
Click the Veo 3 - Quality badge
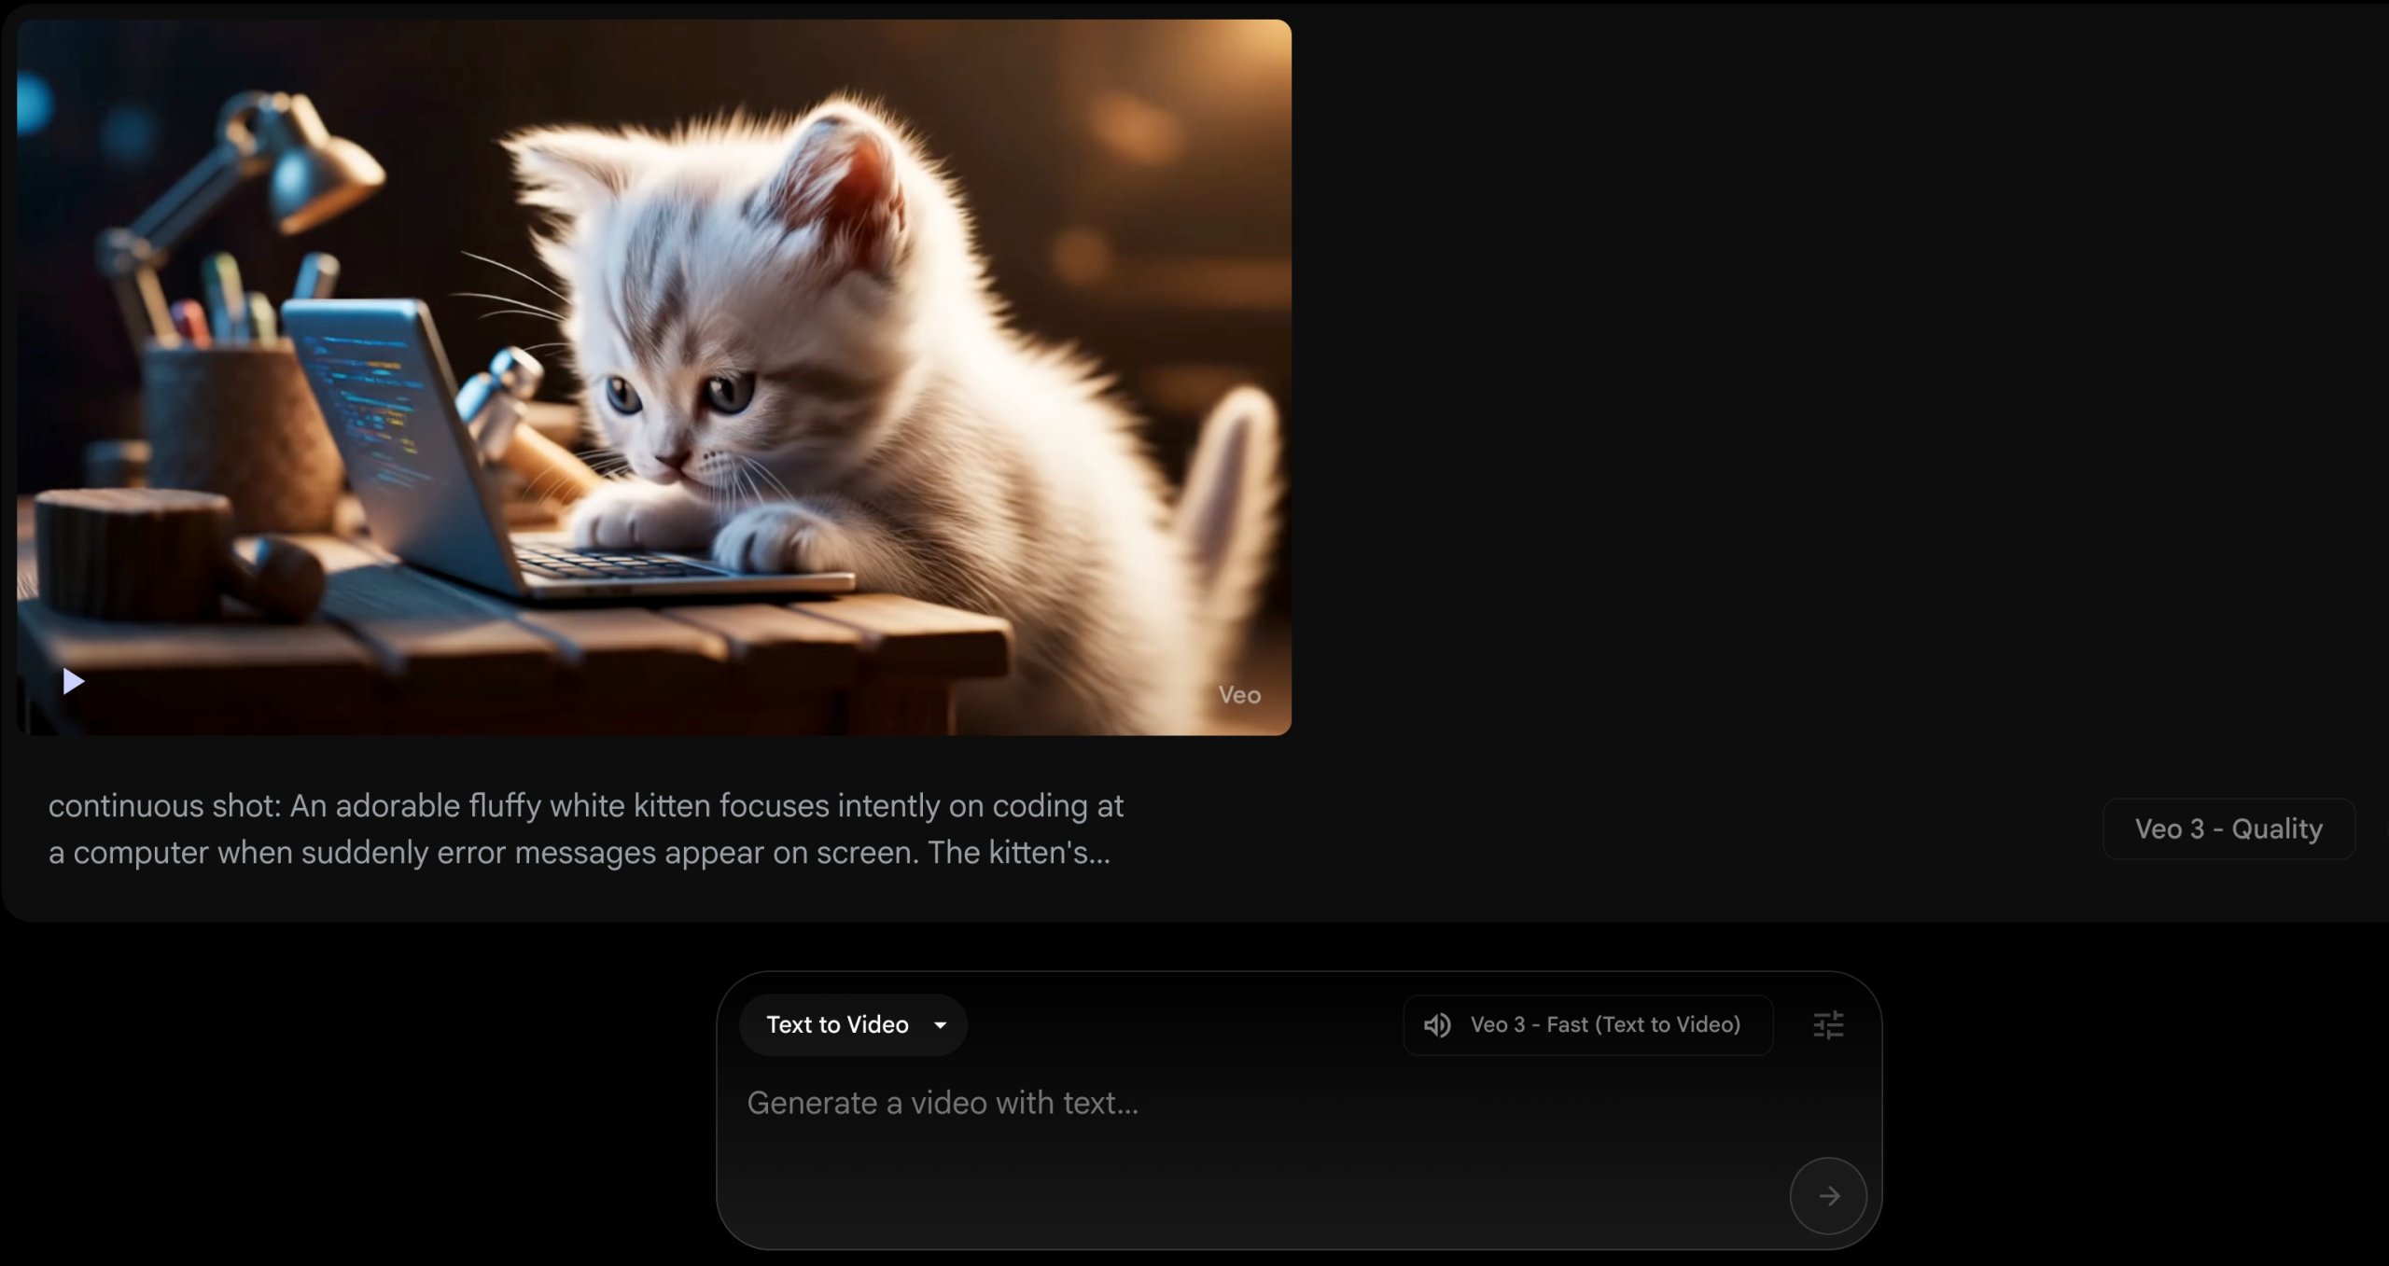coord(2228,828)
